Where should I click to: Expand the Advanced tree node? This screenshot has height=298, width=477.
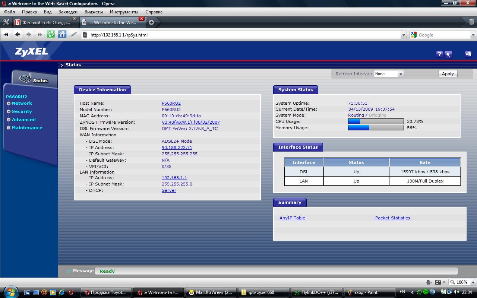pyautogui.click(x=9, y=120)
